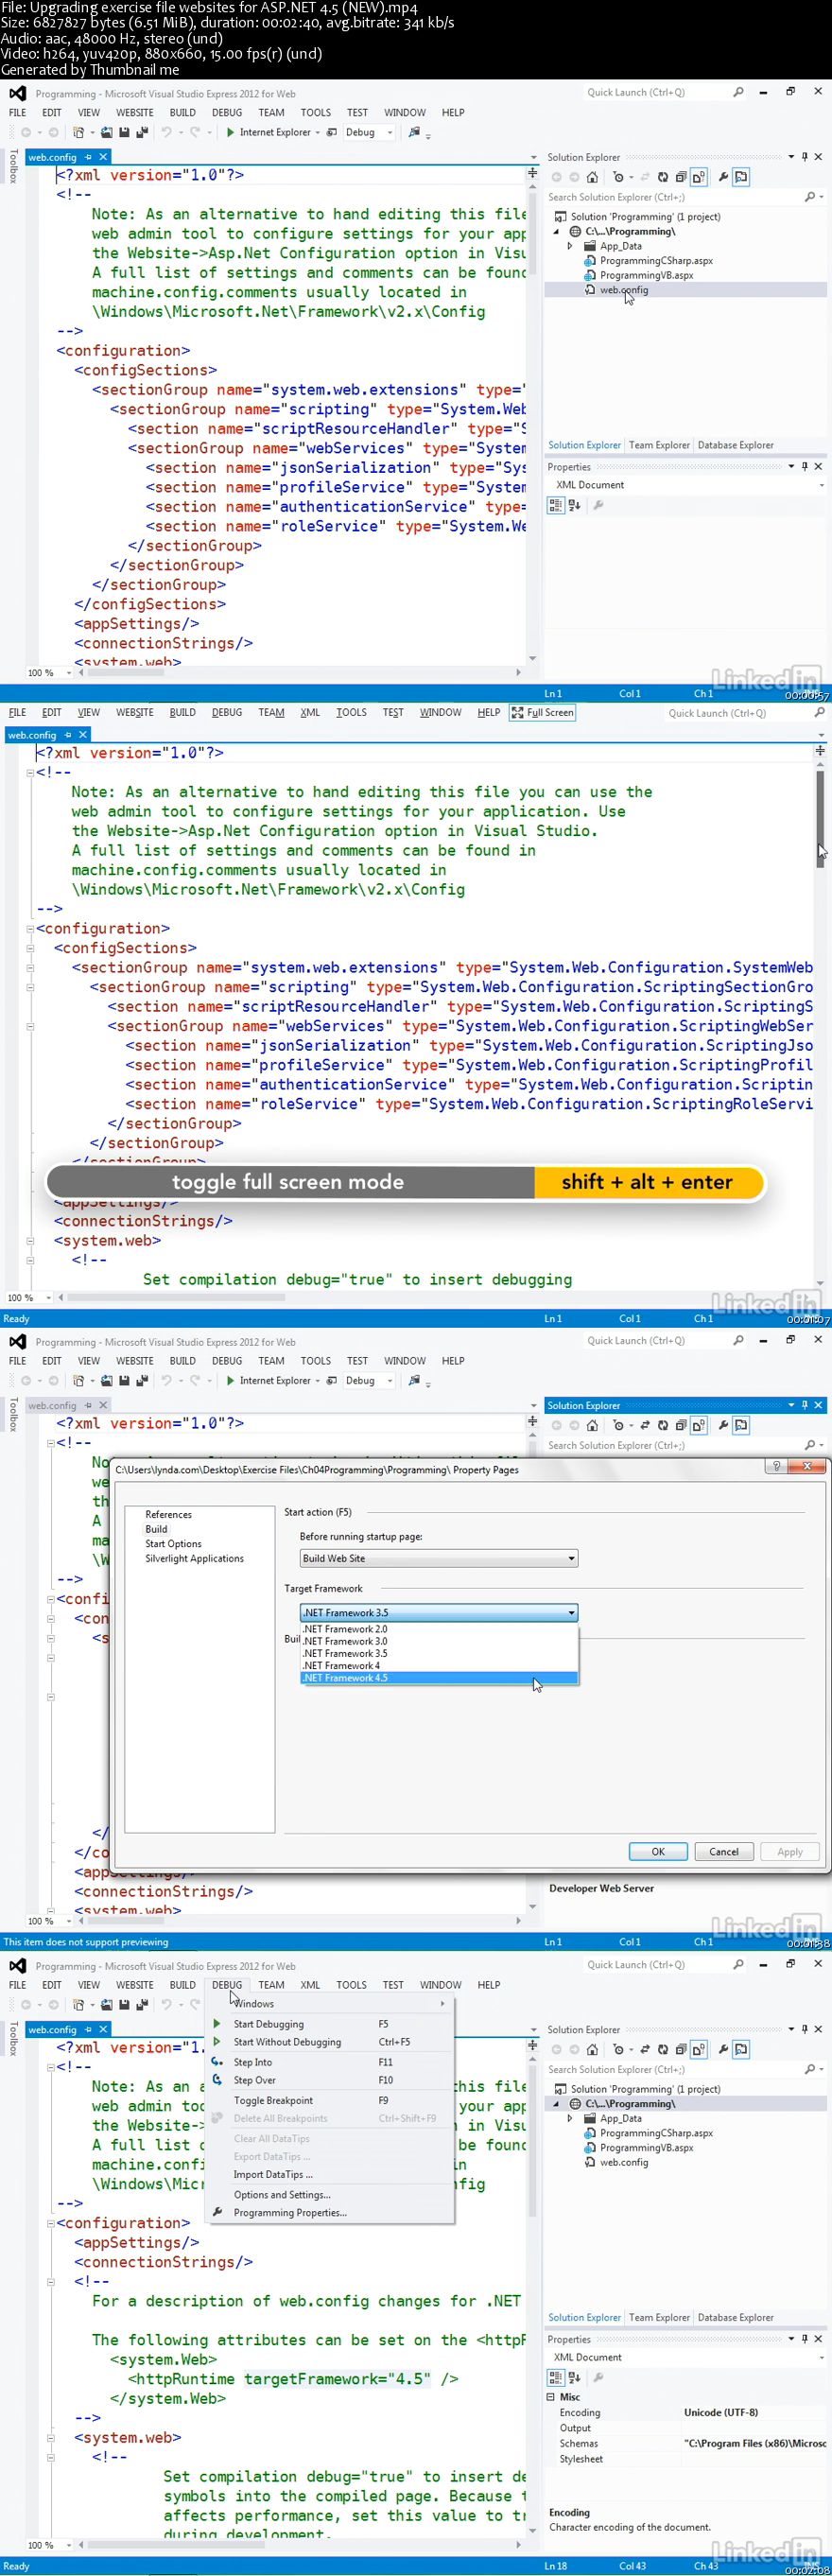Click the Schemas property row
Image resolution: width=832 pixels, height=2576 pixels.
(x=686, y=2443)
